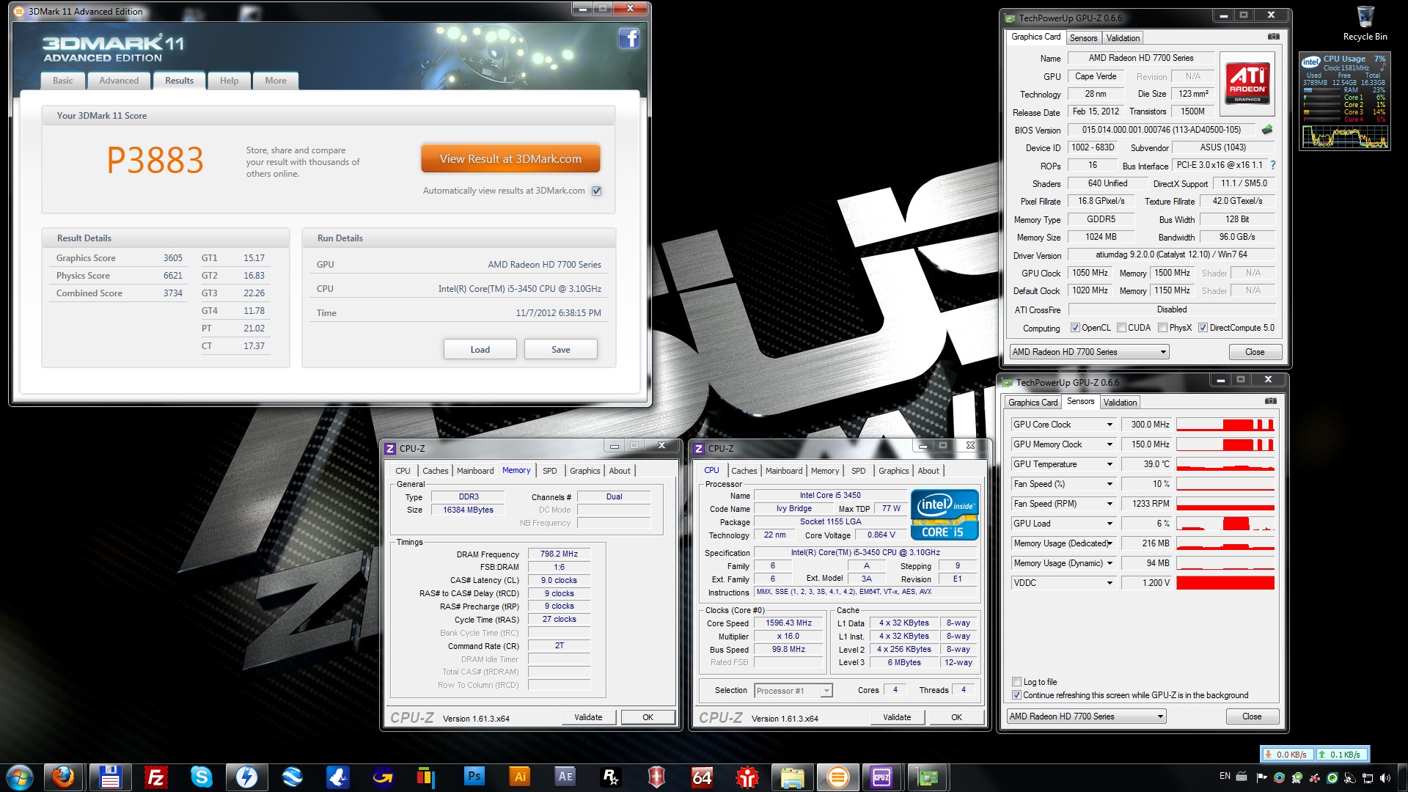Screen dimensions: 1408x792
Task: Open Photoshop from the taskbar
Action: (474, 777)
